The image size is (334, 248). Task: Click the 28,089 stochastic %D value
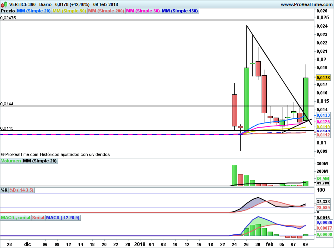tap(323, 208)
